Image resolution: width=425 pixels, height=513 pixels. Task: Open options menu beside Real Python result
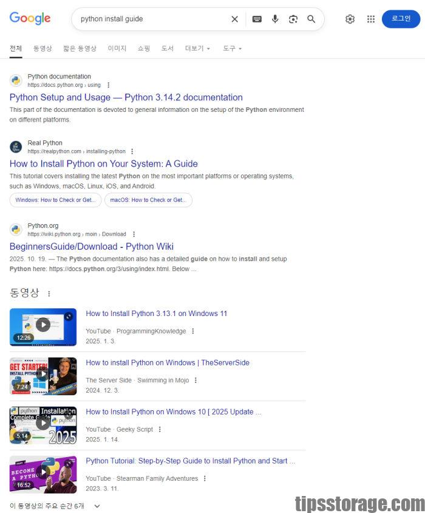coord(132,151)
